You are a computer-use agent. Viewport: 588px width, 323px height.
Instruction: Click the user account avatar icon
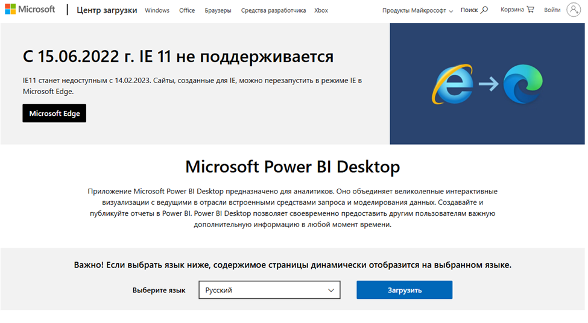574,10
